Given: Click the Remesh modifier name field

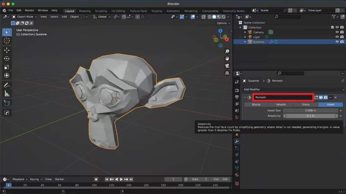Looking at the screenshot, I should click(x=283, y=97).
